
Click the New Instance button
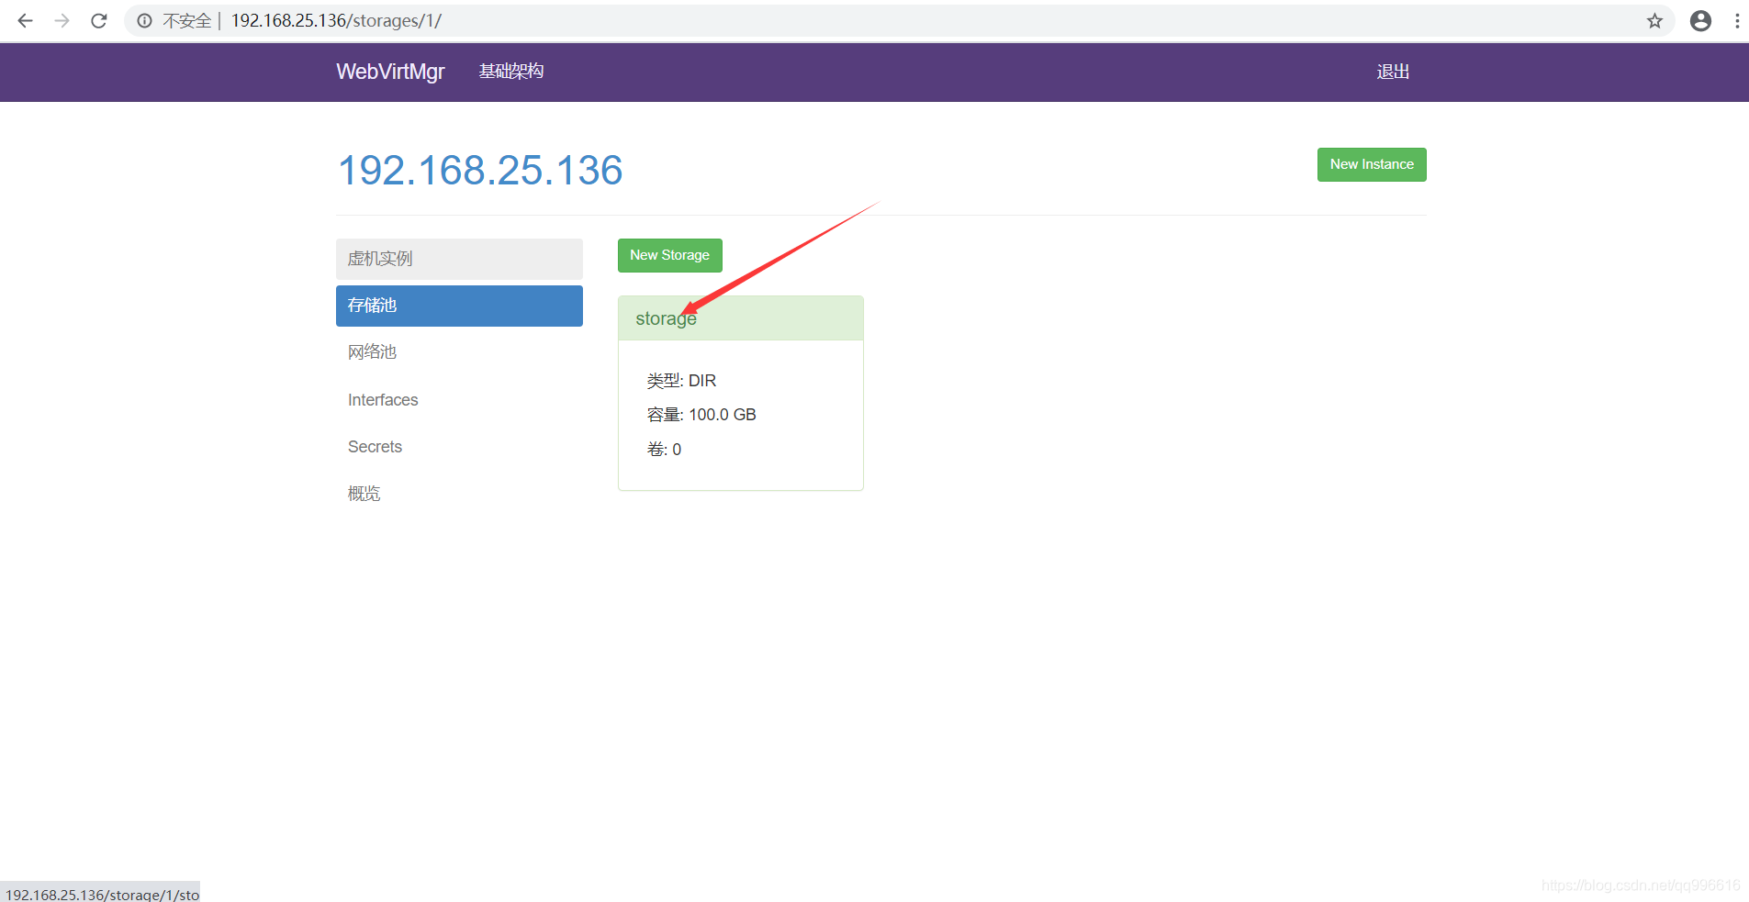point(1372,164)
